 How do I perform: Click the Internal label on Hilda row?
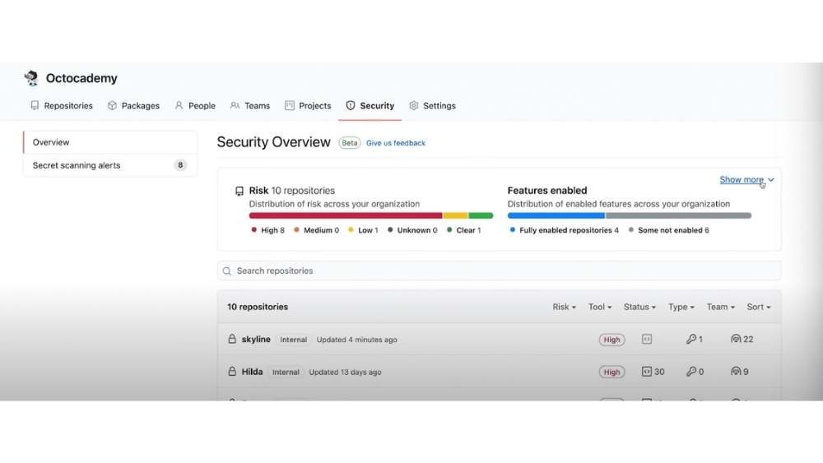(x=286, y=372)
